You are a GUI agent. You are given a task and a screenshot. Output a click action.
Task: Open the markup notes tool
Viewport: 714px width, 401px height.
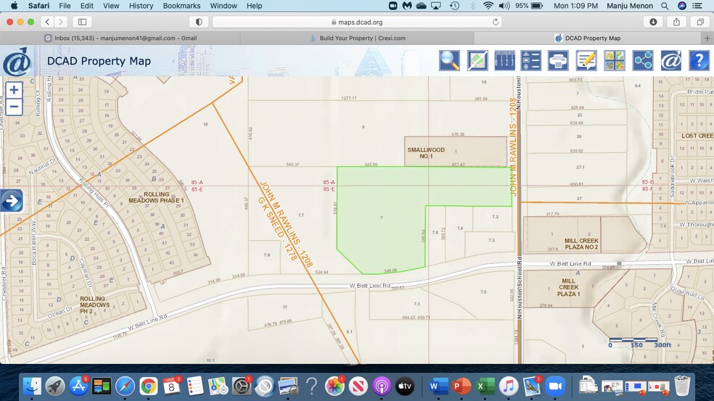tap(586, 60)
